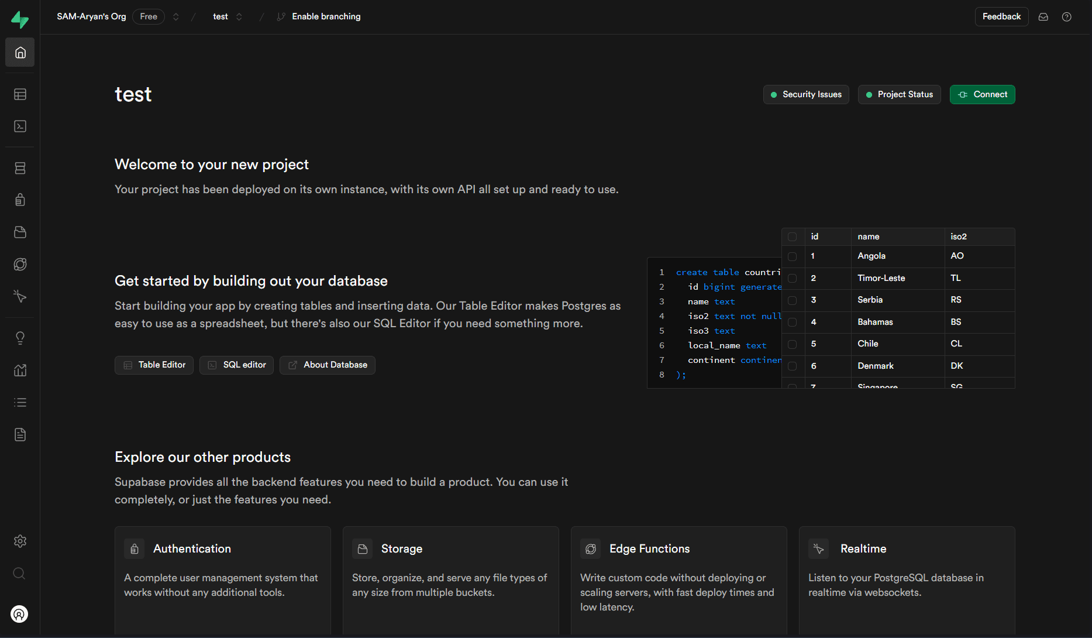Click the 'local_name text' code line

[x=727, y=346]
